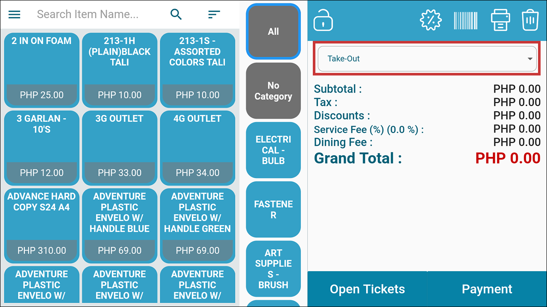547x307 pixels.
Task: Proceed with the Payment button
Action: 487,289
